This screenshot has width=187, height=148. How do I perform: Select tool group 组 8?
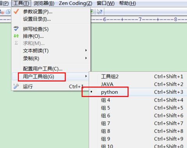click(138, 131)
